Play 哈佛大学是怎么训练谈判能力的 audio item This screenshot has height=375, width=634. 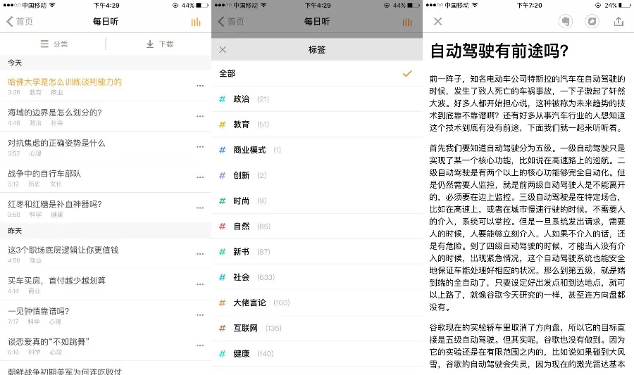click(x=106, y=86)
